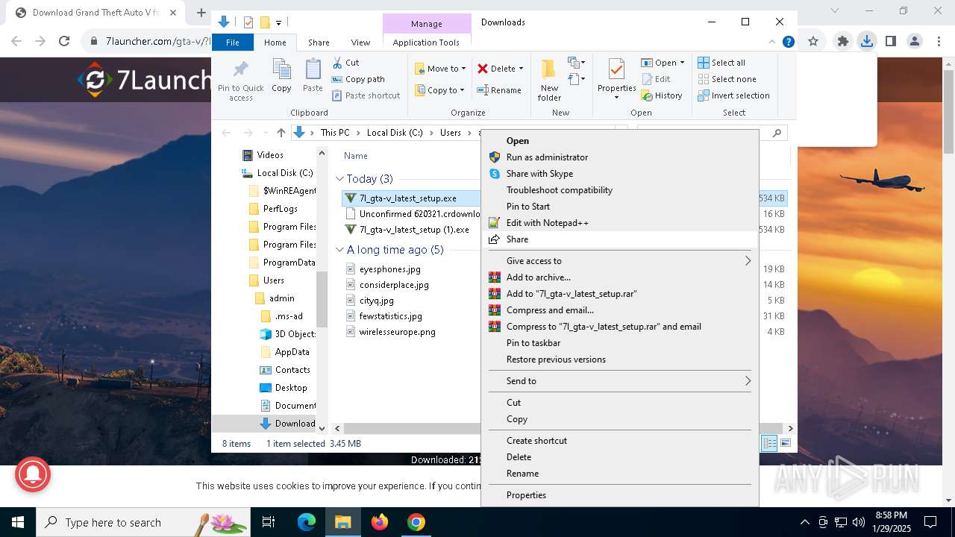Screen dimensions: 955x537
Task: Select 7l_gta-v_latest_setup (1).exe file
Action: pyautogui.click(x=414, y=230)
